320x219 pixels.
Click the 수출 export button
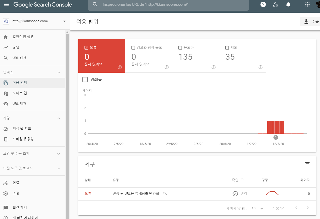pyautogui.click(x=310, y=22)
